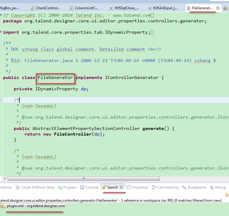Expand the folded import statements
This screenshot has width=229, height=216.
pyautogui.click(x=1, y=32)
